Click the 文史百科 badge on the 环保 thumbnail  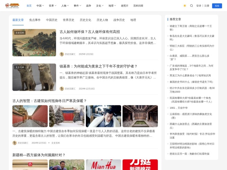[20, 33]
